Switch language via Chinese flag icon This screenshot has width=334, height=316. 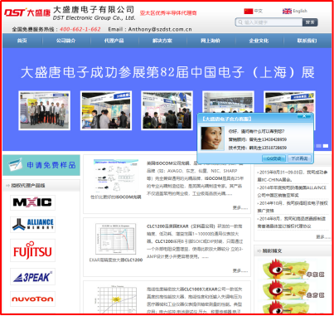[249, 11]
